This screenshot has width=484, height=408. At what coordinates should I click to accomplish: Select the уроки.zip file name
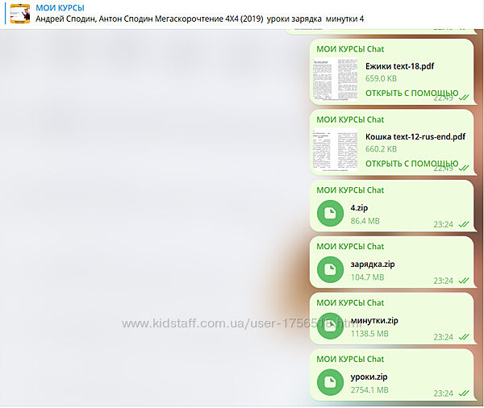click(x=369, y=377)
